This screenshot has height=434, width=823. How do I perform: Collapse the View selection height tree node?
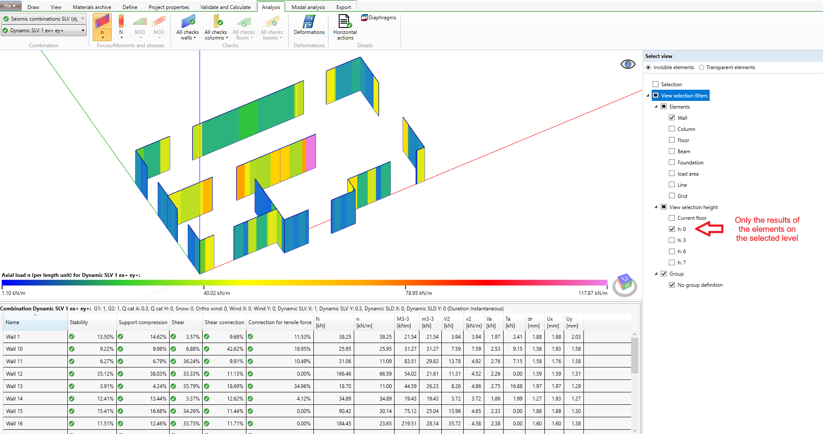click(x=656, y=207)
